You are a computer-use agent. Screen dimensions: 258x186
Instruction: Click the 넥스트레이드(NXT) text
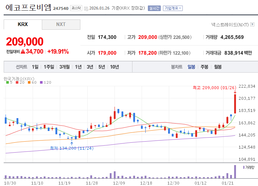230,25
